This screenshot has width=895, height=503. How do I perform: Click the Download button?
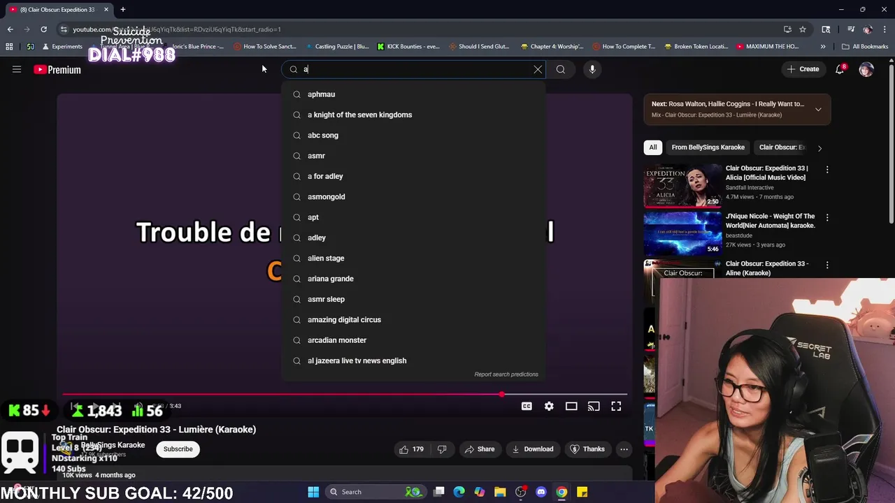click(533, 449)
